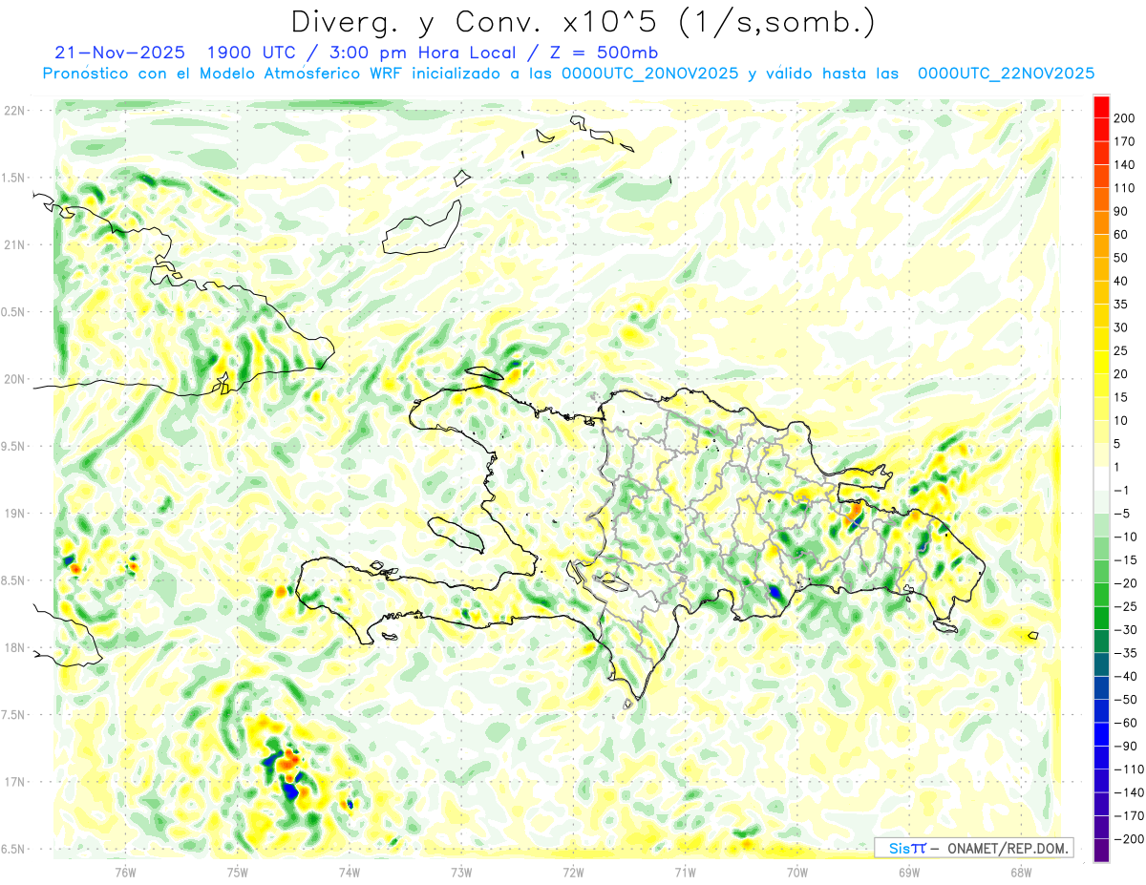
Task: Select the 71W longitude axis label
Action: click(685, 872)
